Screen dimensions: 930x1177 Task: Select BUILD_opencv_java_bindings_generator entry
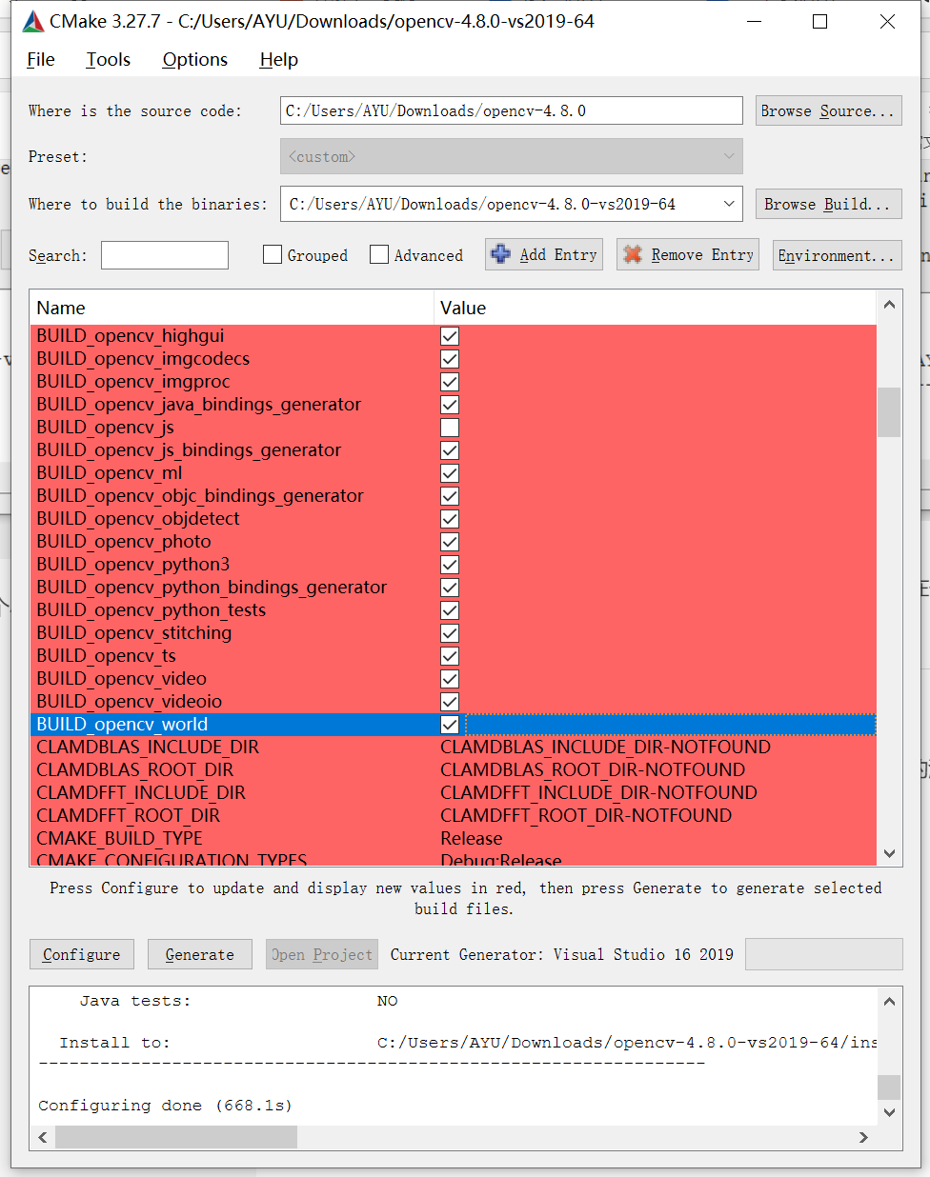(199, 405)
